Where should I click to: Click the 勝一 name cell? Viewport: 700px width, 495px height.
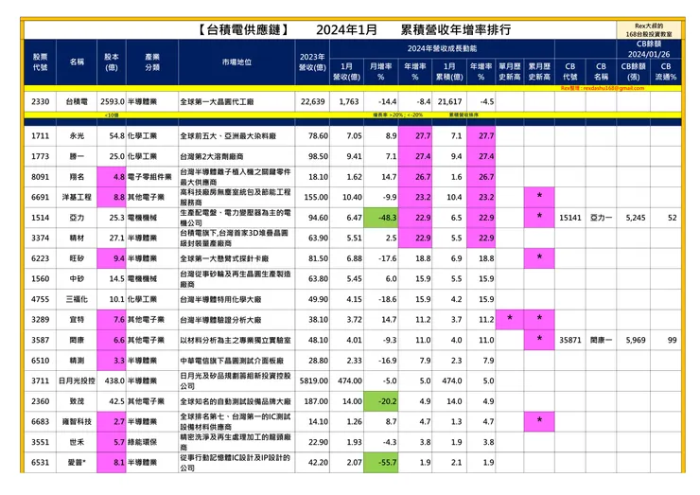pos(77,156)
